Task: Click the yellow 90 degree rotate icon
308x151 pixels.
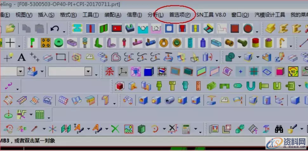Action: click(x=293, y=72)
